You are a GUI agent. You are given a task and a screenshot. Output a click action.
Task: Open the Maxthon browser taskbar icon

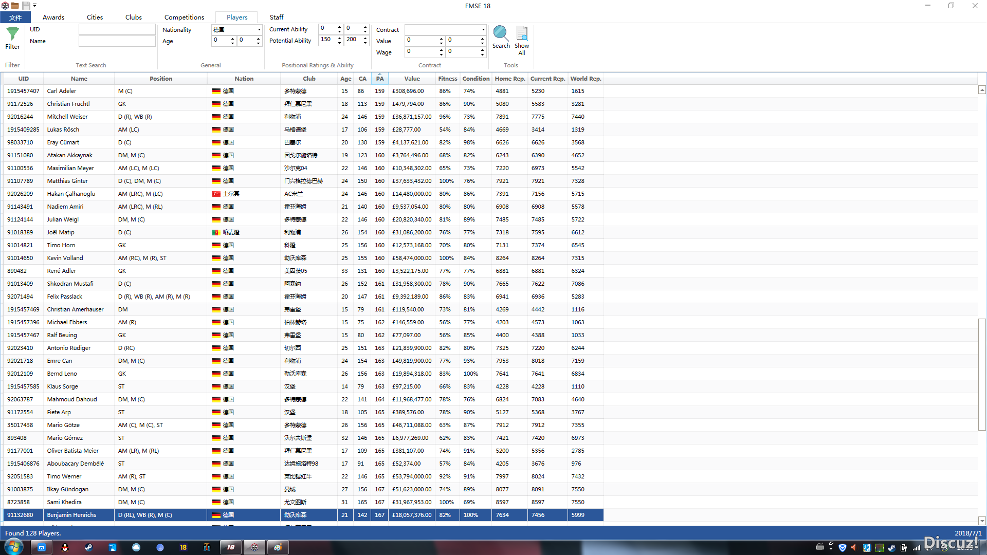coord(42,547)
